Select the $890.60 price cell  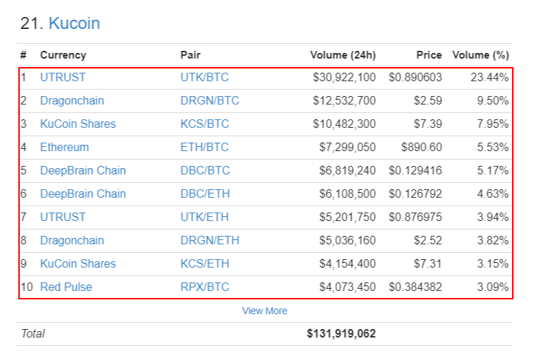(422, 147)
